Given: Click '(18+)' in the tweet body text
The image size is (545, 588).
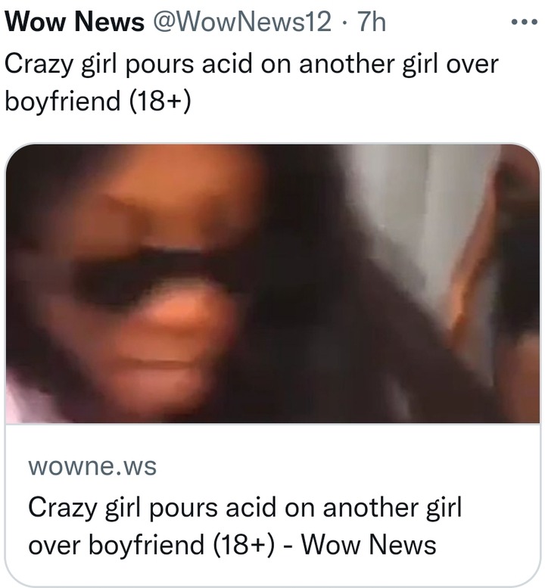Looking at the screenshot, I should (160, 101).
